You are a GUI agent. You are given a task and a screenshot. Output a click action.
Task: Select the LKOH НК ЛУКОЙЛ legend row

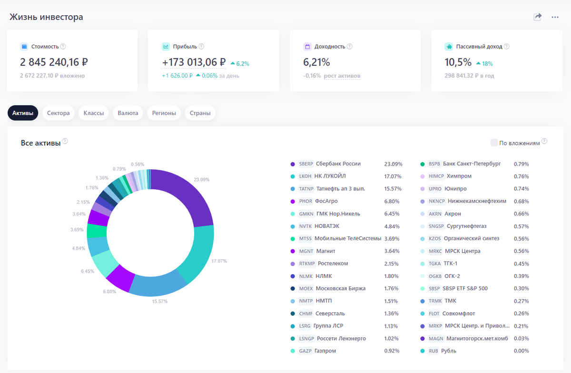(x=346, y=176)
